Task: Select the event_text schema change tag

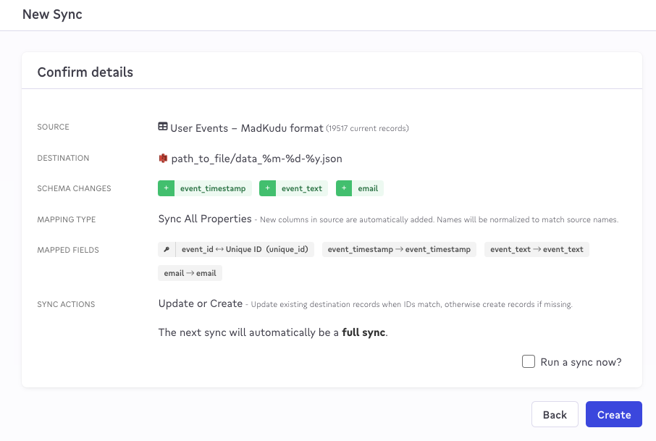Action: pyautogui.click(x=294, y=188)
